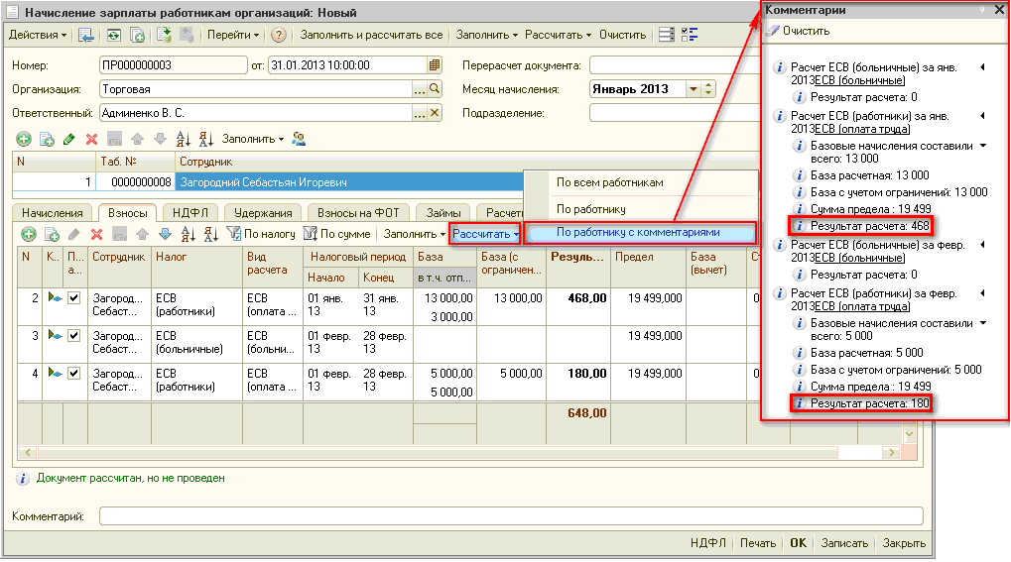Switch to the Удержания tab

click(x=263, y=213)
